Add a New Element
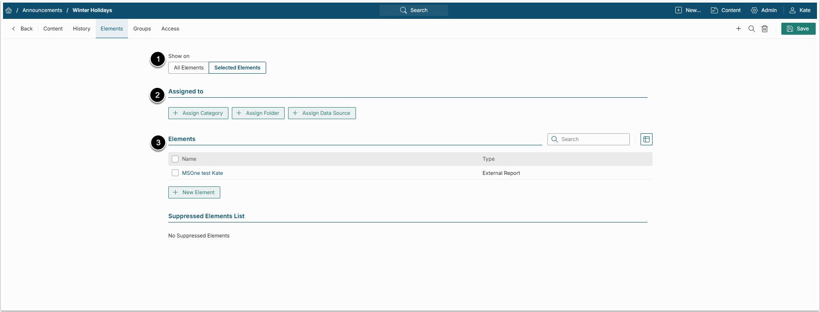 [x=194, y=192]
